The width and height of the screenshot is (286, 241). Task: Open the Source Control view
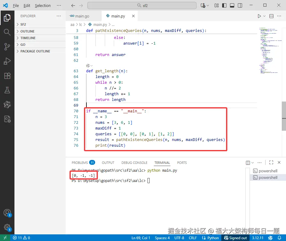coord(7,47)
